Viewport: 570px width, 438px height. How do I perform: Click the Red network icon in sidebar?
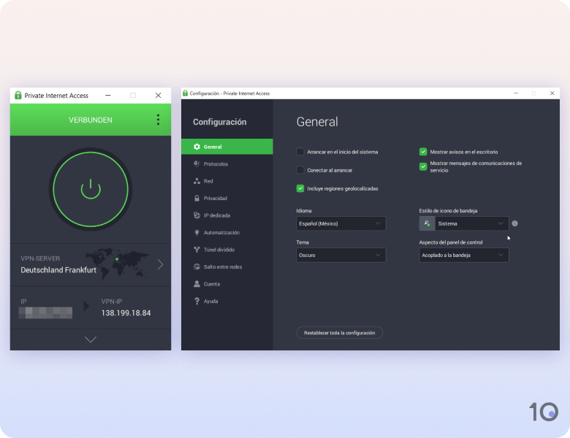(197, 181)
